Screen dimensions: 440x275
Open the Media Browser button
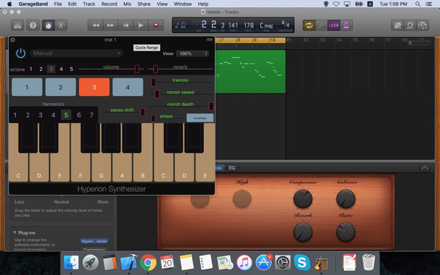pos(422,25)
